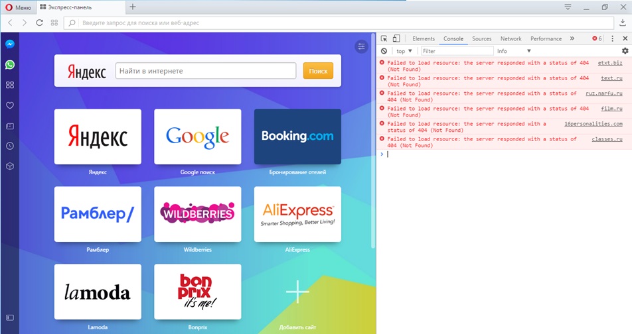Open a new tab with the plus icon
The image size is (632, 334).
133,7
